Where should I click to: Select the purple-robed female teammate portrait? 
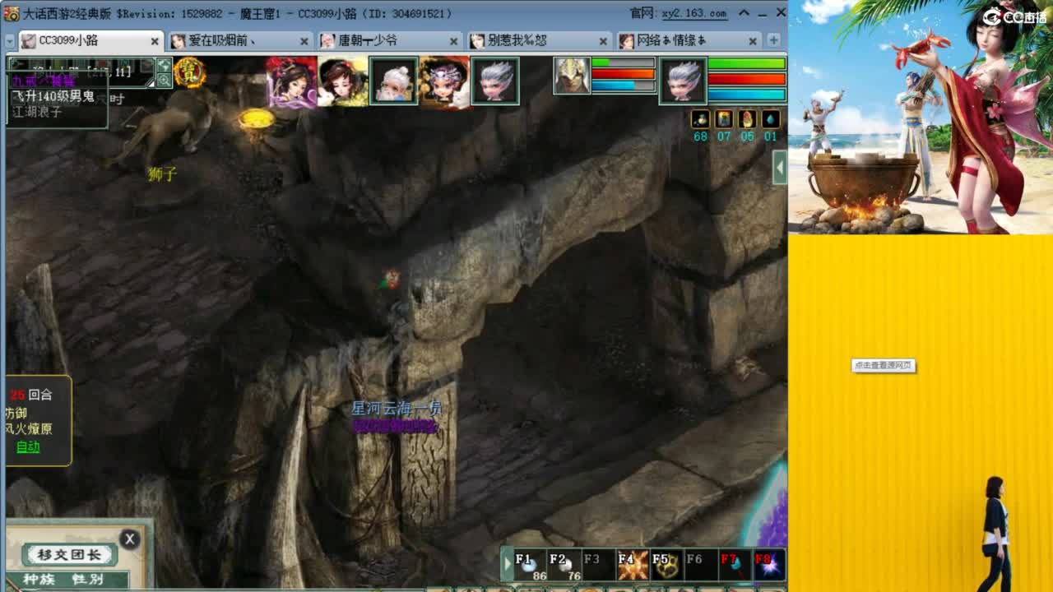[291, 82]
